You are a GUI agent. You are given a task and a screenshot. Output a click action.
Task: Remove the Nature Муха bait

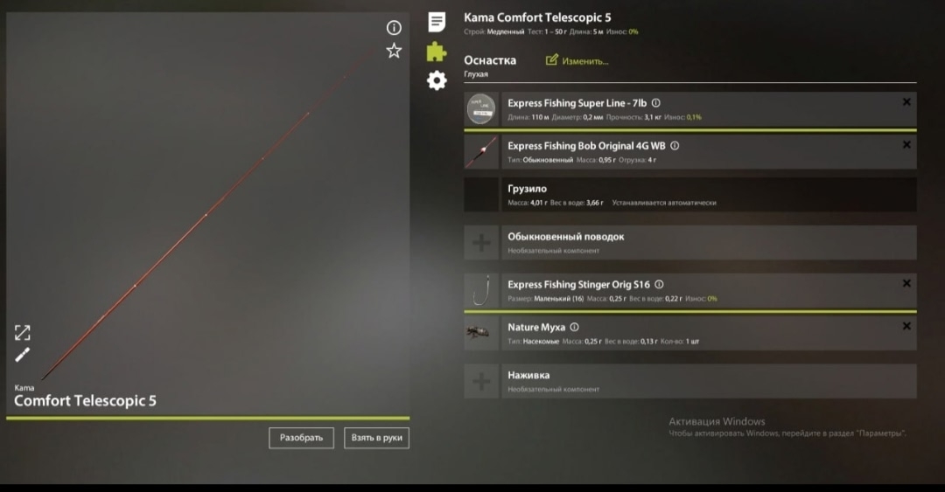[906, 326]
